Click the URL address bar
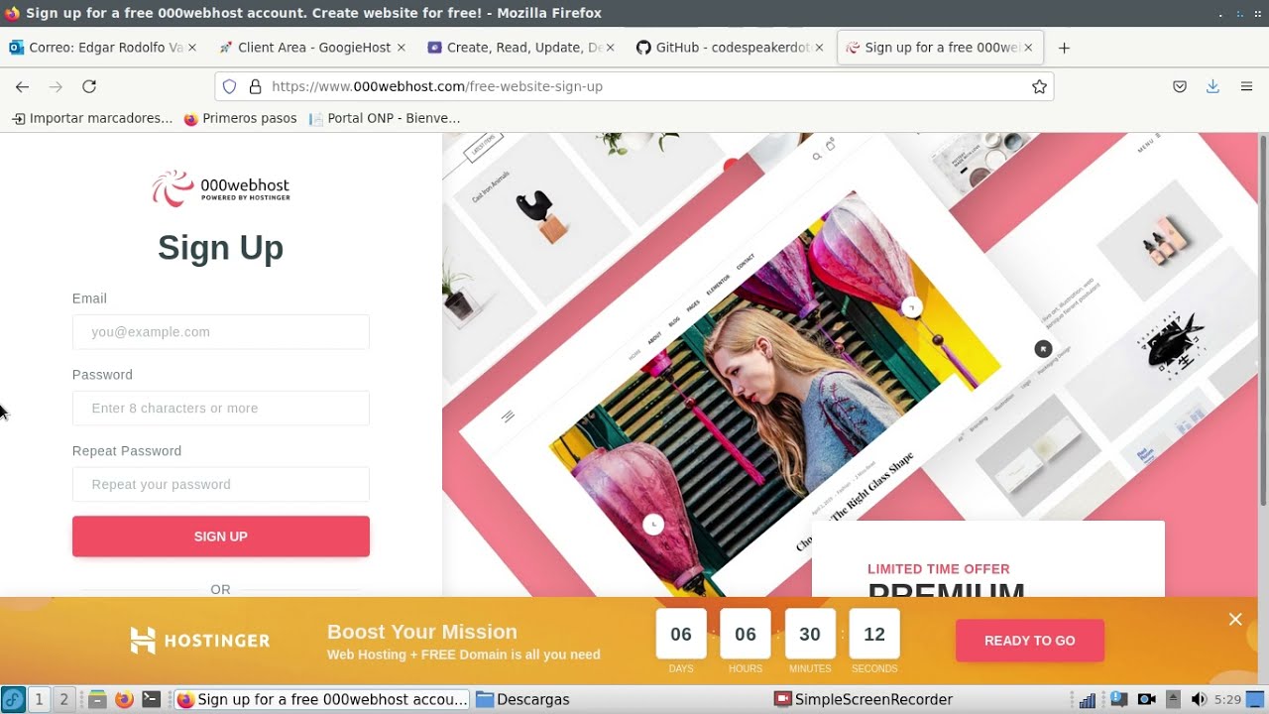 [634, 86]
